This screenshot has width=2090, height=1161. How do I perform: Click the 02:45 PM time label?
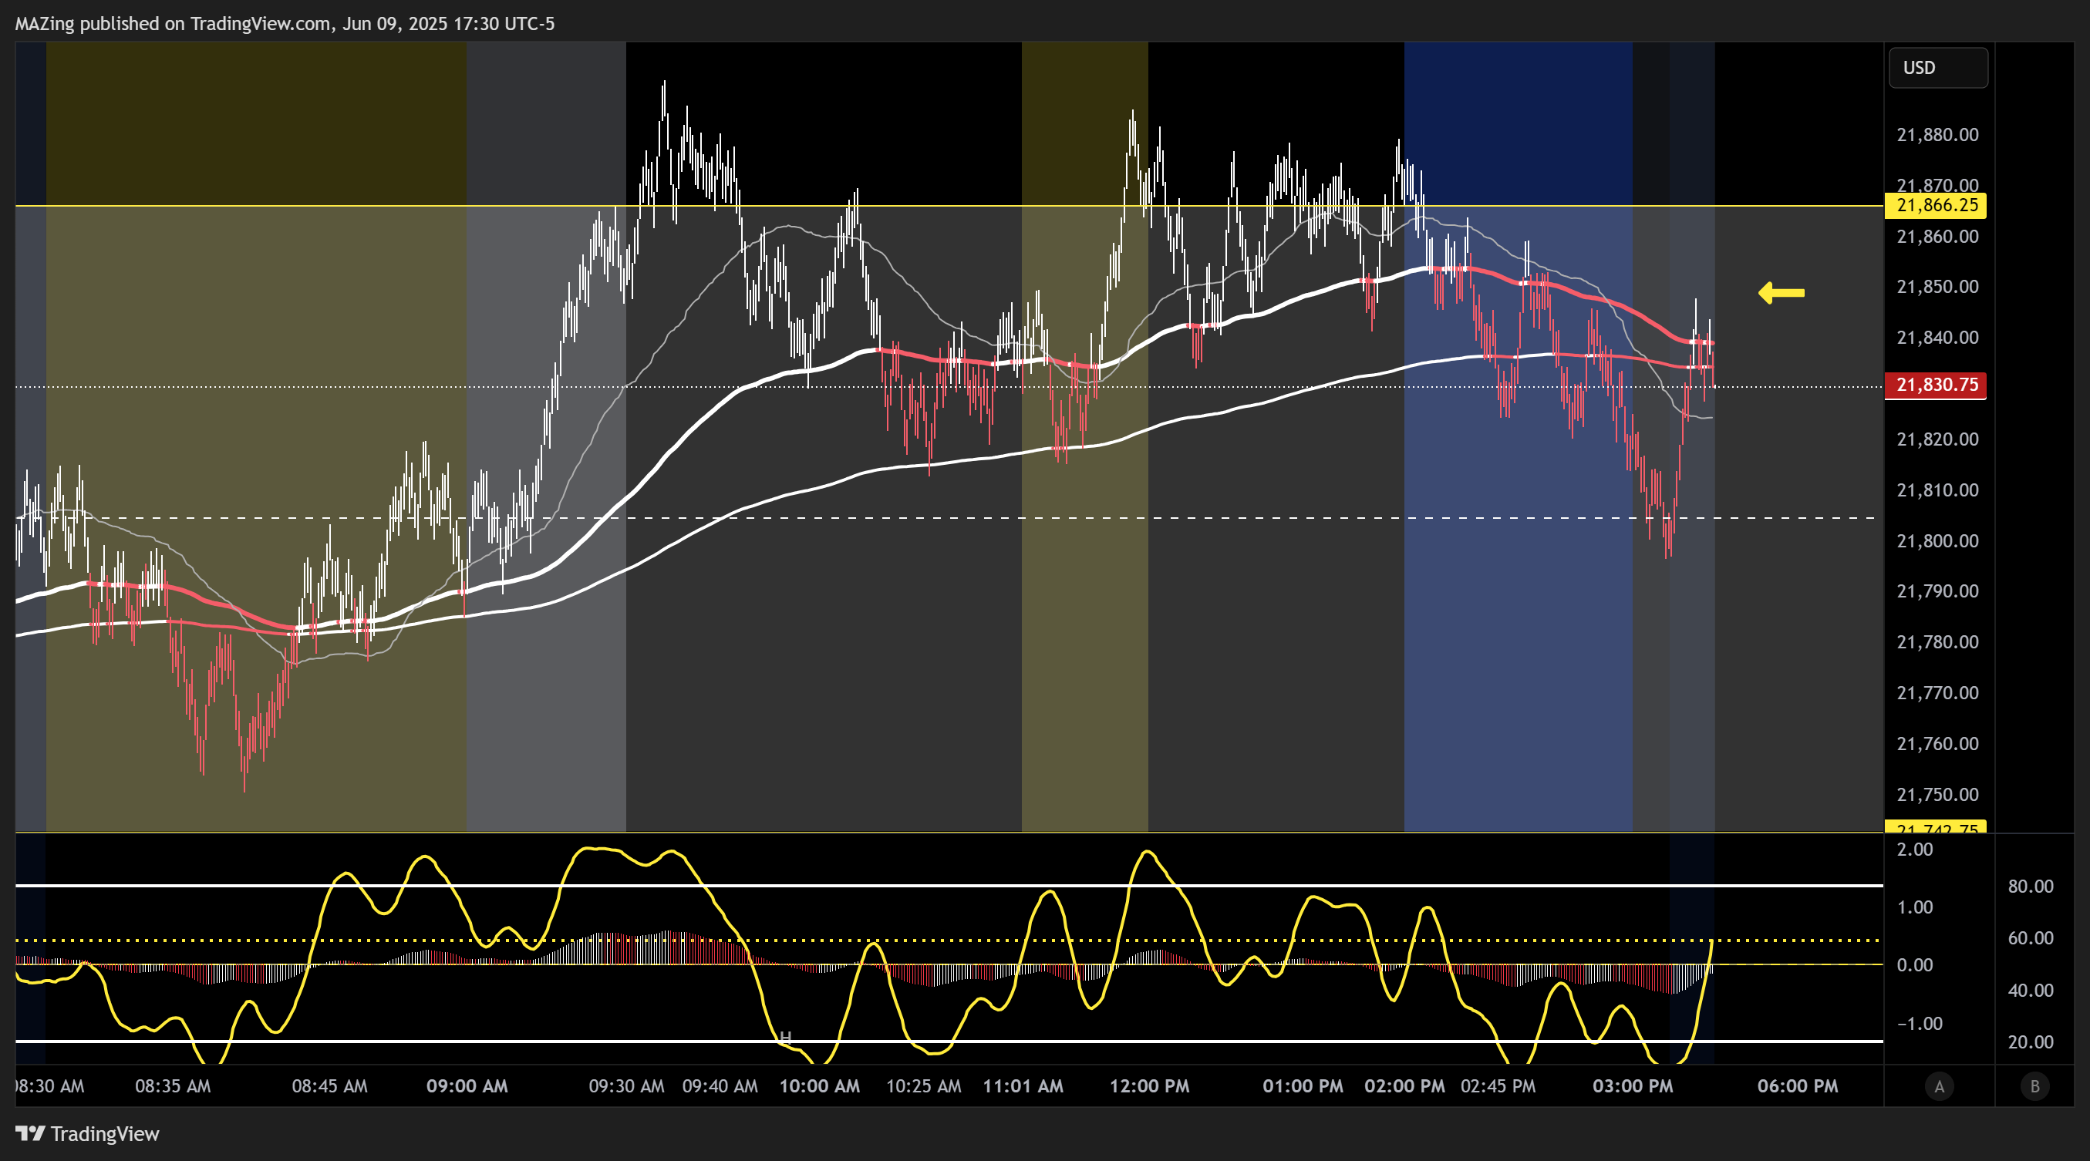[1498, 1086]
